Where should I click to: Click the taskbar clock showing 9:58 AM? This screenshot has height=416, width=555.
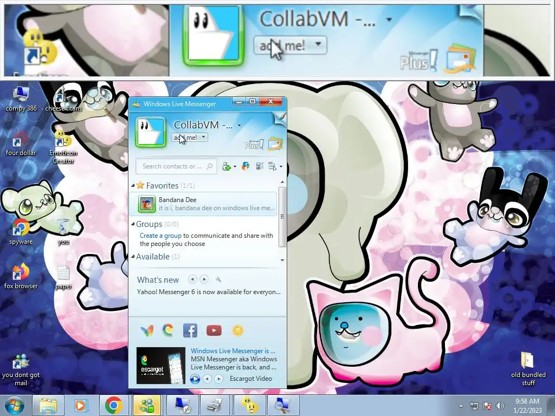point(527,406)
